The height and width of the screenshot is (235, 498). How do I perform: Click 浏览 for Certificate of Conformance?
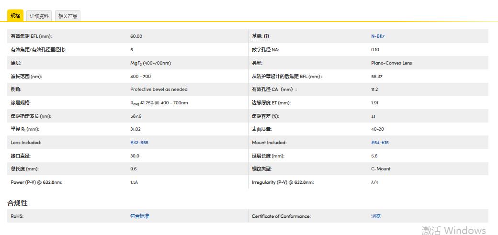click(x=376, y=216)
